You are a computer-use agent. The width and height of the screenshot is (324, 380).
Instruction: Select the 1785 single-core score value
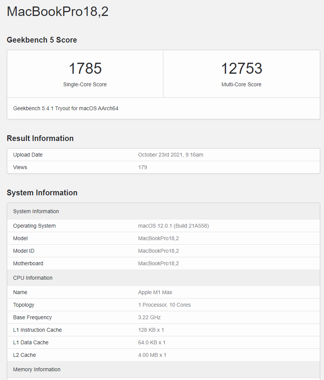[85, 68]
